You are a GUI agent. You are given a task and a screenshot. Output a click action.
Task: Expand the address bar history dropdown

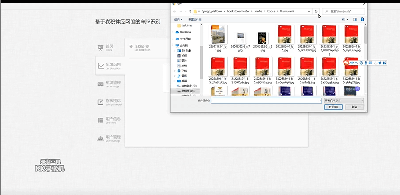click(x=309, y=11)
